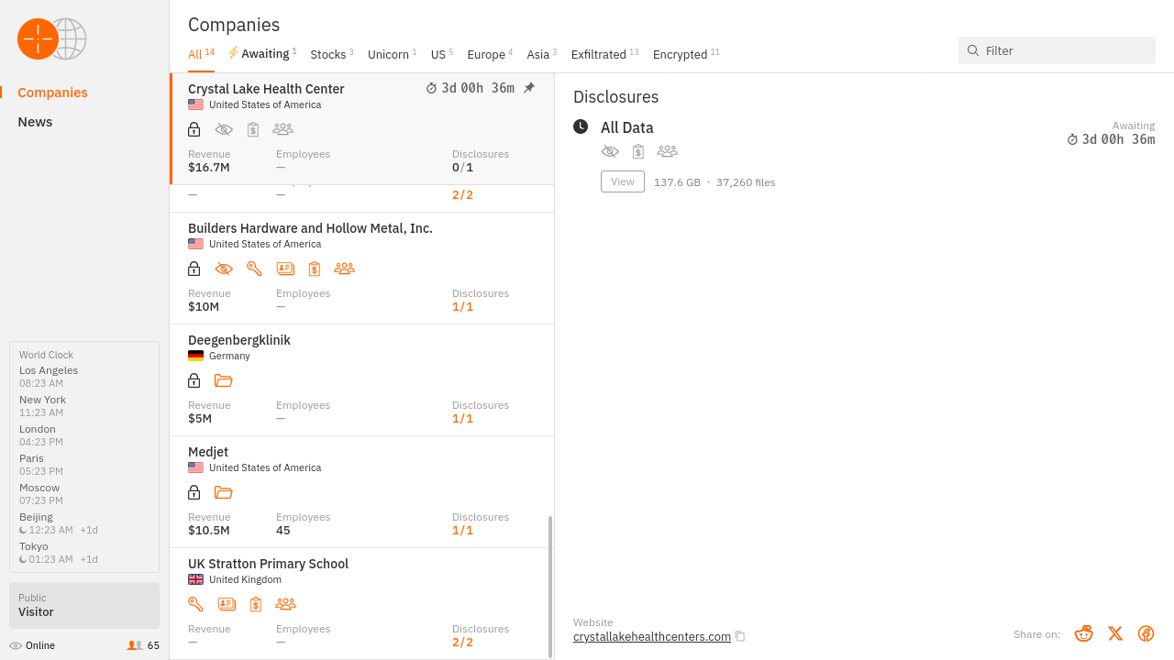Click the people icon on Crystal Lake card
1174x660 pixels.
(282, 129)
